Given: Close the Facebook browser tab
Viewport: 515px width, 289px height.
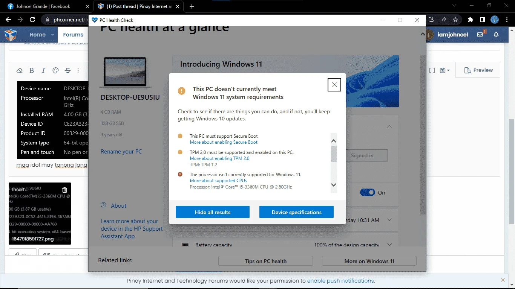Looking at the screenshot, I should pos(87,6).
